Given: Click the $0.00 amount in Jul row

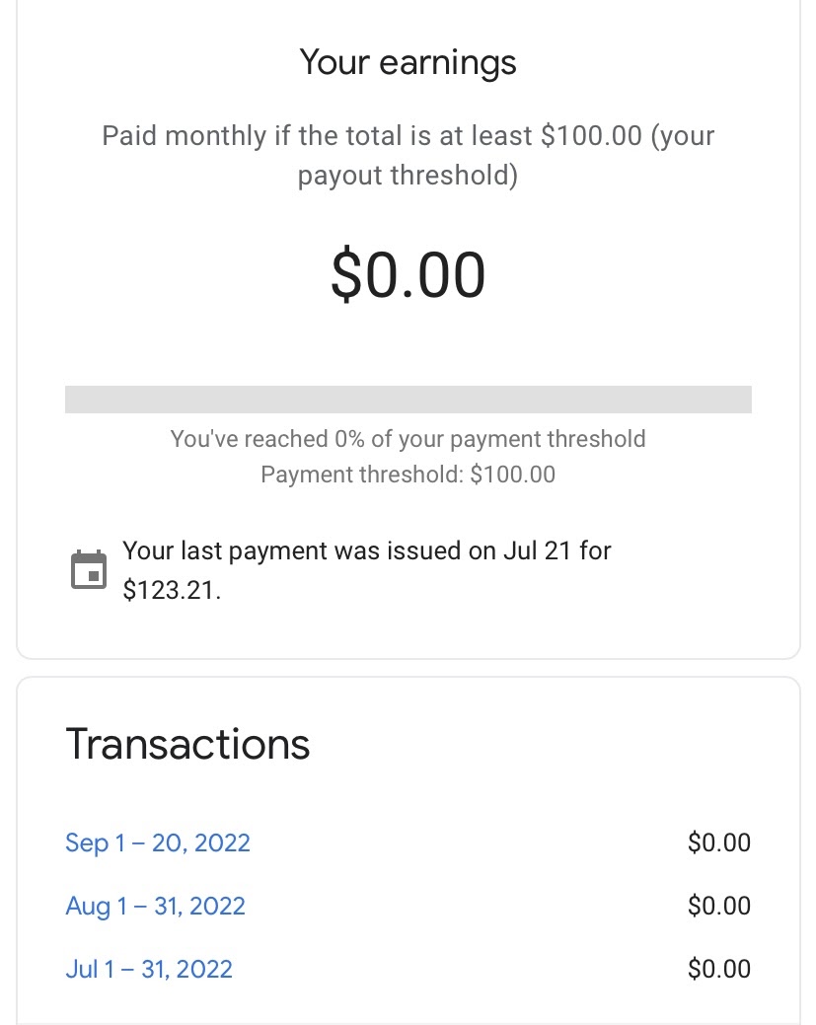Looking at the screenshot, I should [719, 969].
